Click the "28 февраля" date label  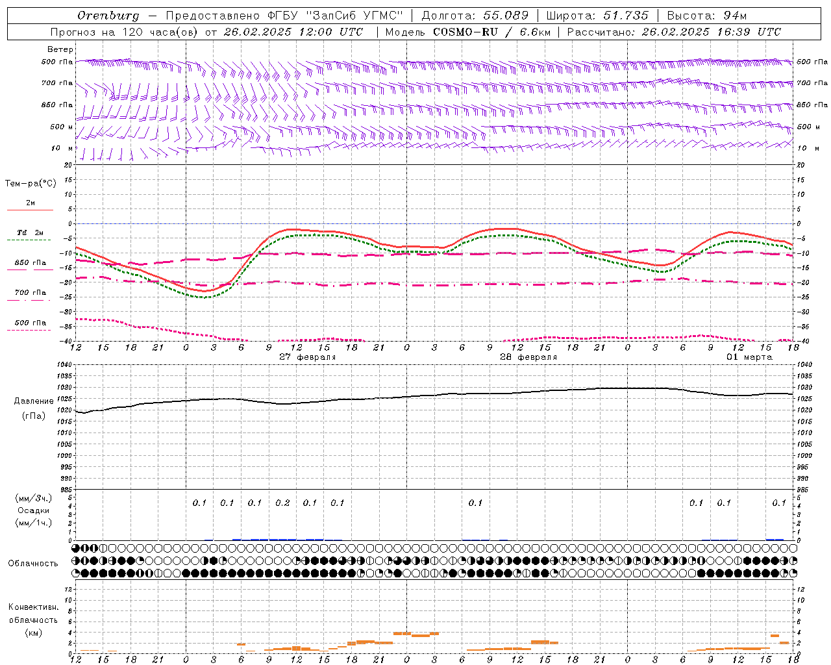pyautogui.click(x=528, y=357)
